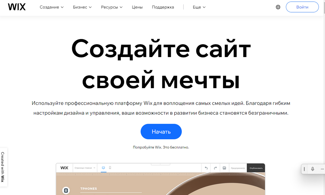Click the Создайте сайт своей мечты headline

coord(161,64)
